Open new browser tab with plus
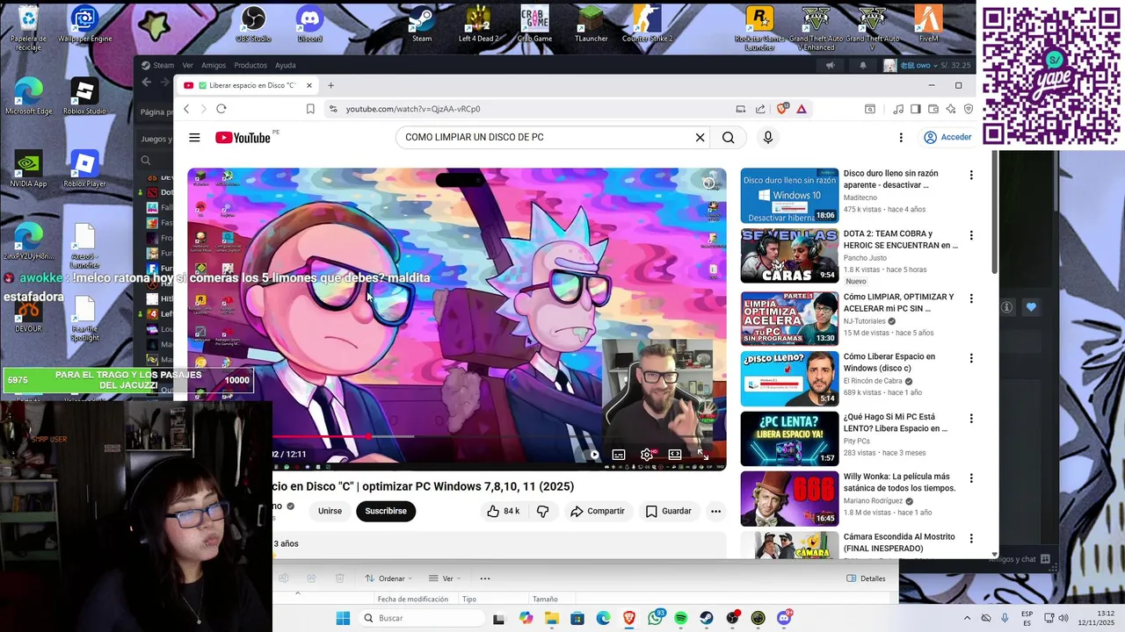1125x632 pixels. point(331,85)
